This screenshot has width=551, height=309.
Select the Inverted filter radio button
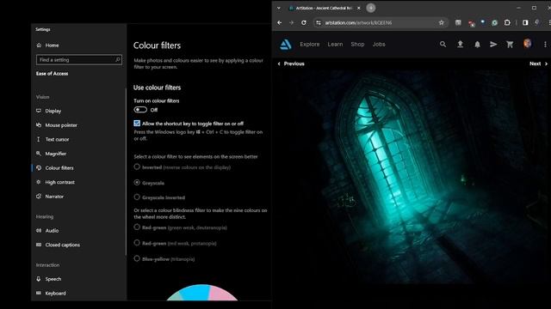137,167
